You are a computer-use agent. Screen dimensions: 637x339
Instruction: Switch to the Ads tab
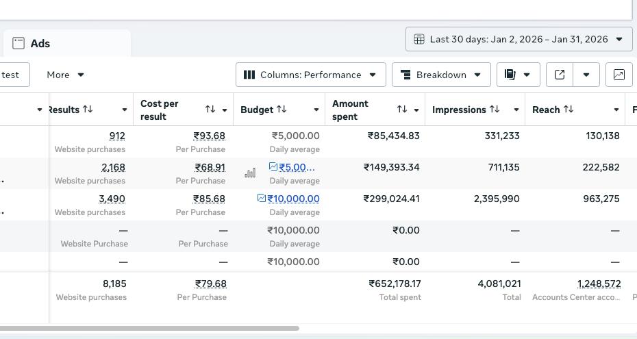click(x=40, y=43)
